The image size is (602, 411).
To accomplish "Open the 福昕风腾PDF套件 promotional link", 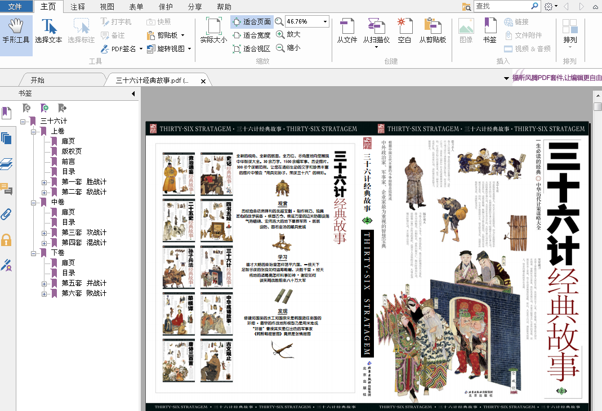I will coord(557,78).
